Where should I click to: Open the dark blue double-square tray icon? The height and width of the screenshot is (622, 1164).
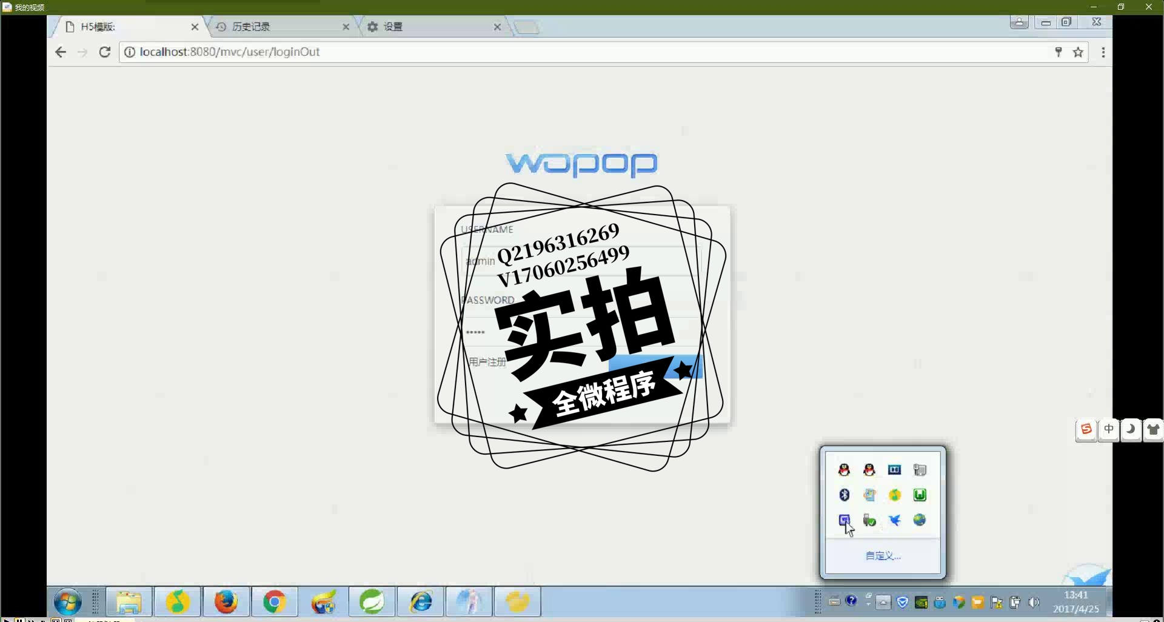point(894,470)
